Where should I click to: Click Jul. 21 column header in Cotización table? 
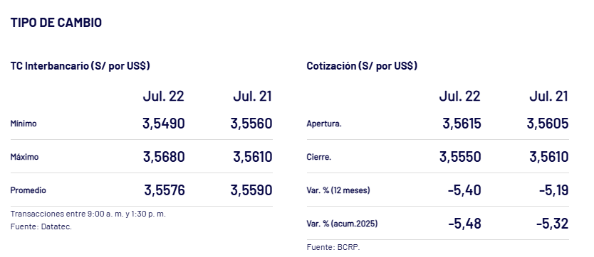pyautogui.click(x=549, y=97)
